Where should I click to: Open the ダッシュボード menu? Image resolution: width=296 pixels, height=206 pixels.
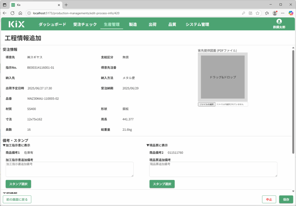(x=53, y=25)
